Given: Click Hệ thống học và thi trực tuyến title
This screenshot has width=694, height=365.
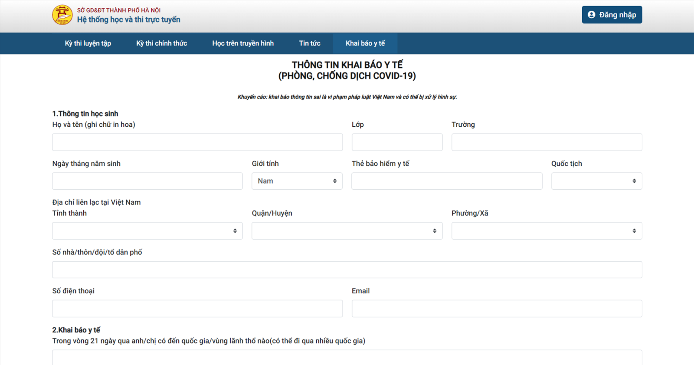Looking at the screenshot, I should pos(128,20).
